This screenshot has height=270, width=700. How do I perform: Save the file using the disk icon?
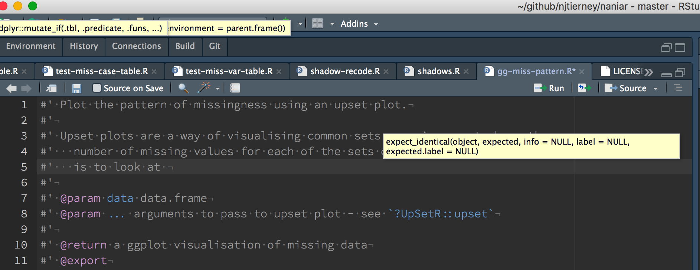coord(77,88)
